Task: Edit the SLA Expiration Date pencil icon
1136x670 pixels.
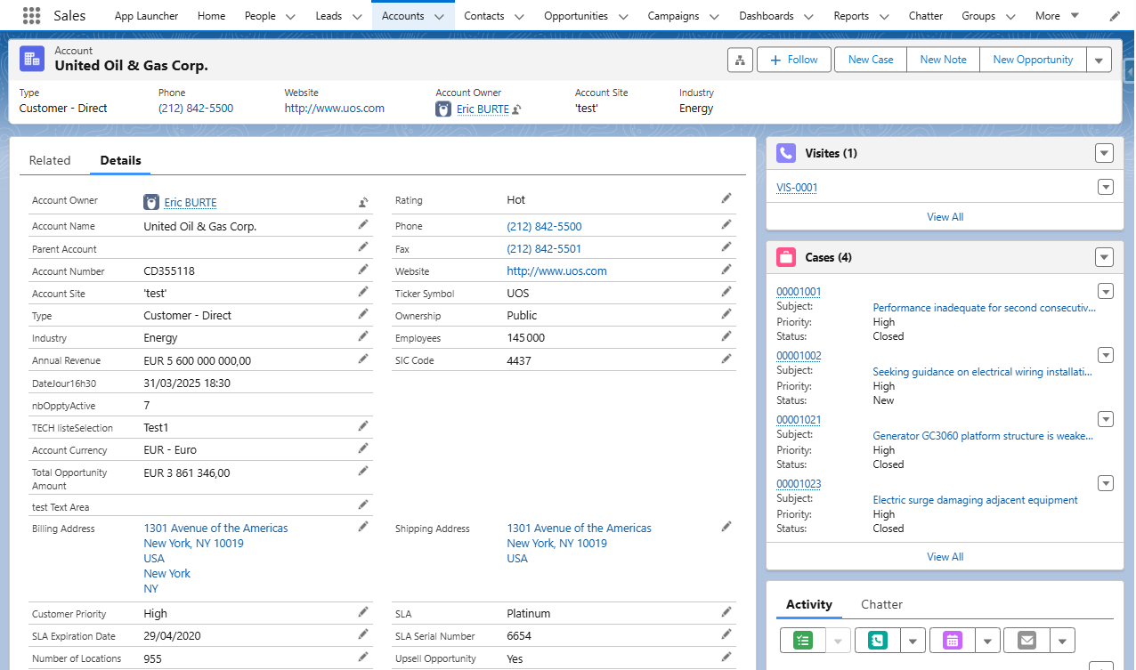Action: coord(362,634)
